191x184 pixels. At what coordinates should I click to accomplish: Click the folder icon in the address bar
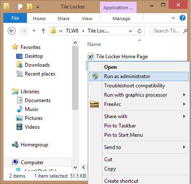tap(54, 30)
